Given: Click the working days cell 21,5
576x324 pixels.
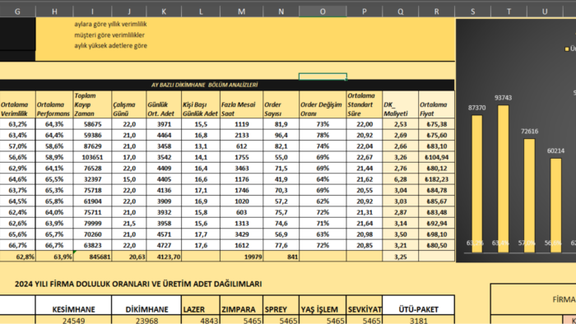Looking at the screenshot, I should 129,223.
